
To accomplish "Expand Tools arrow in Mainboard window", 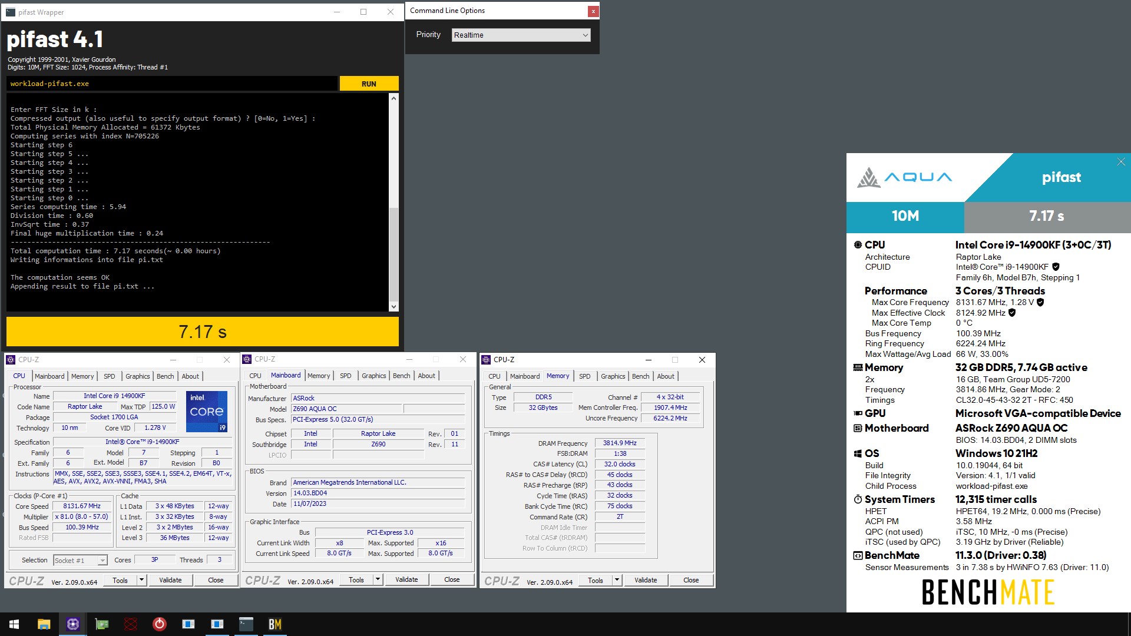I will pyautogui.click(x=378, y=579).
